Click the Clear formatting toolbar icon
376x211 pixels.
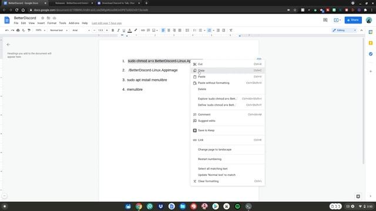[x=231, y=30]
